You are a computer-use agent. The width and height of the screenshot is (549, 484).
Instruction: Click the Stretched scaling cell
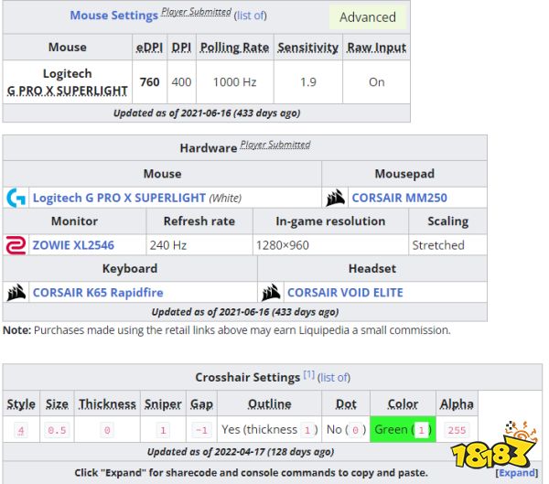(x=447, y=245)
